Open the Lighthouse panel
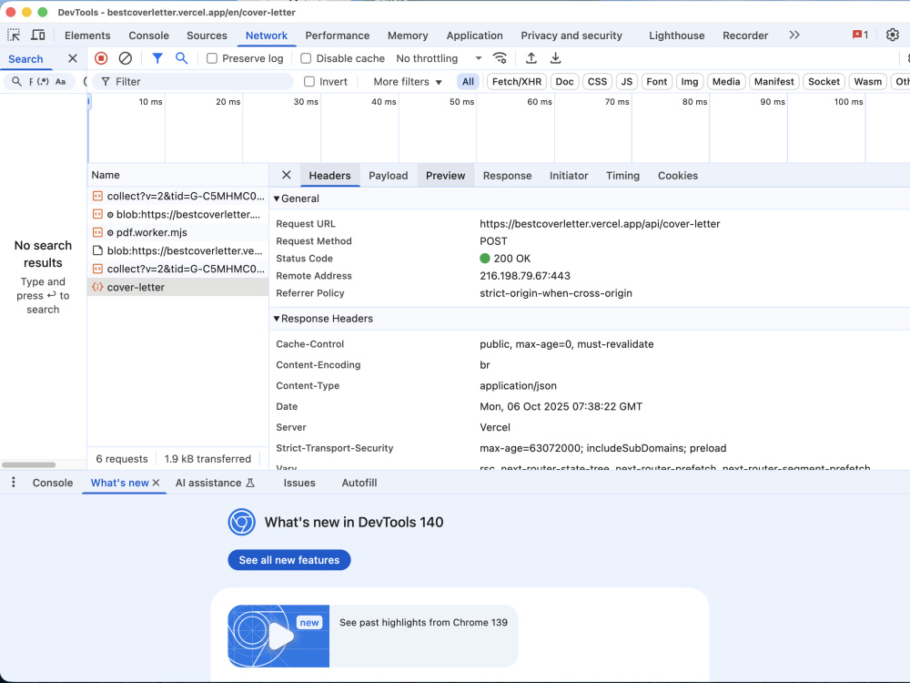 point(677,36)
